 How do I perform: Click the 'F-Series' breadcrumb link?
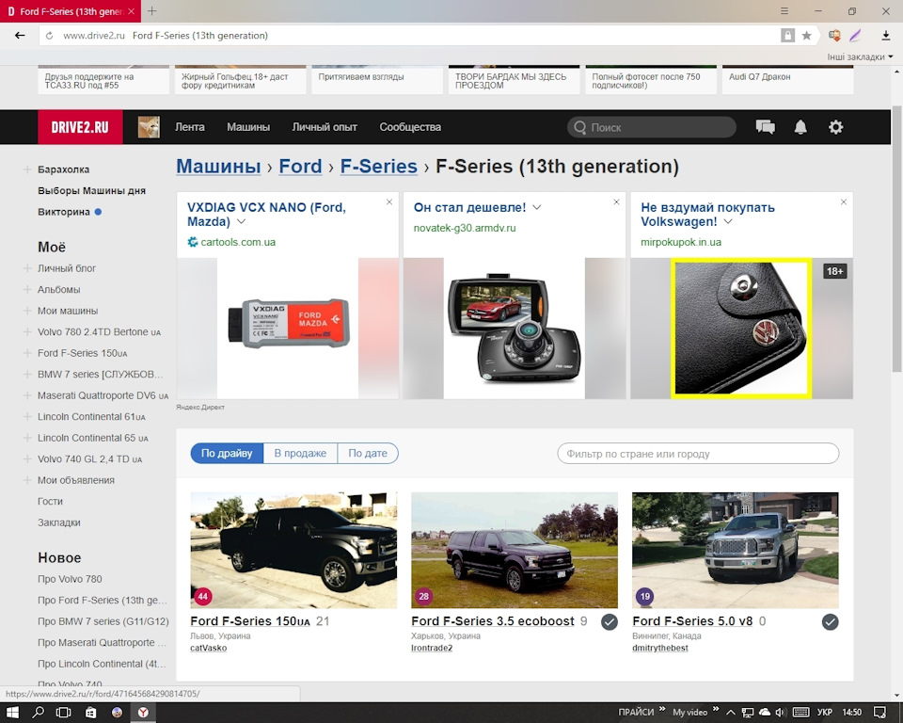click(378, 166)
